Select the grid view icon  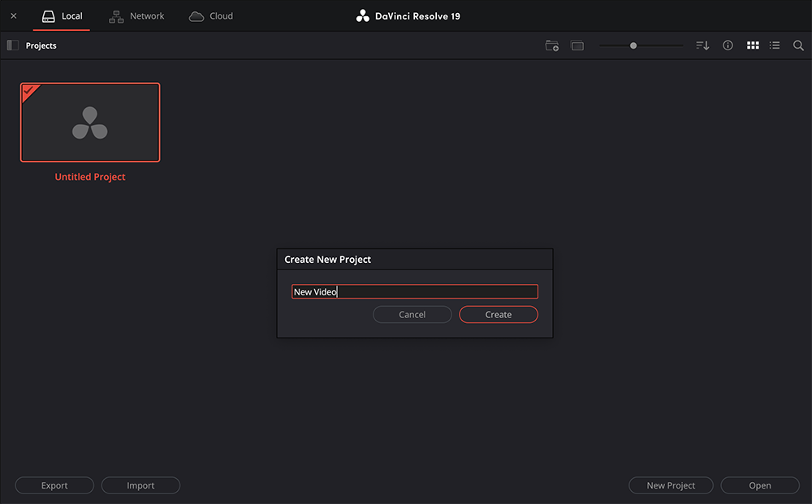(x=753, y=45)
